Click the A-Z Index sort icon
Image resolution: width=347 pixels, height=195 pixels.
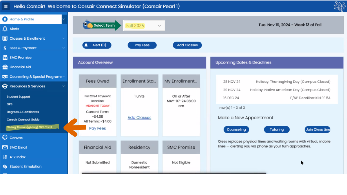pos(5,157)
